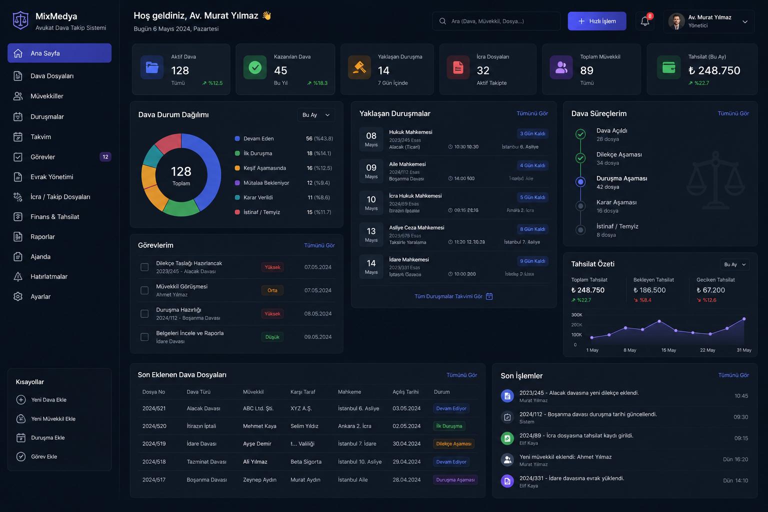Open the Bu Ay dropdown in Tahsilat Özeti
The height and width of the screenshot is (512, 768).
pos(735,264)
